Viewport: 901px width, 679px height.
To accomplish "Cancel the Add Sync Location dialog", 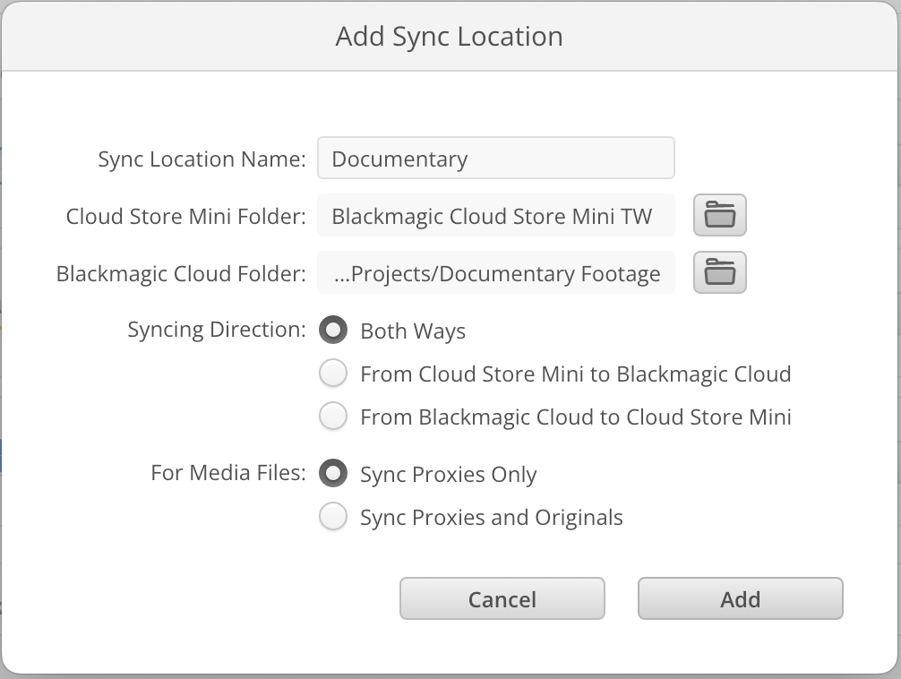I will click(x=502, y=598).
